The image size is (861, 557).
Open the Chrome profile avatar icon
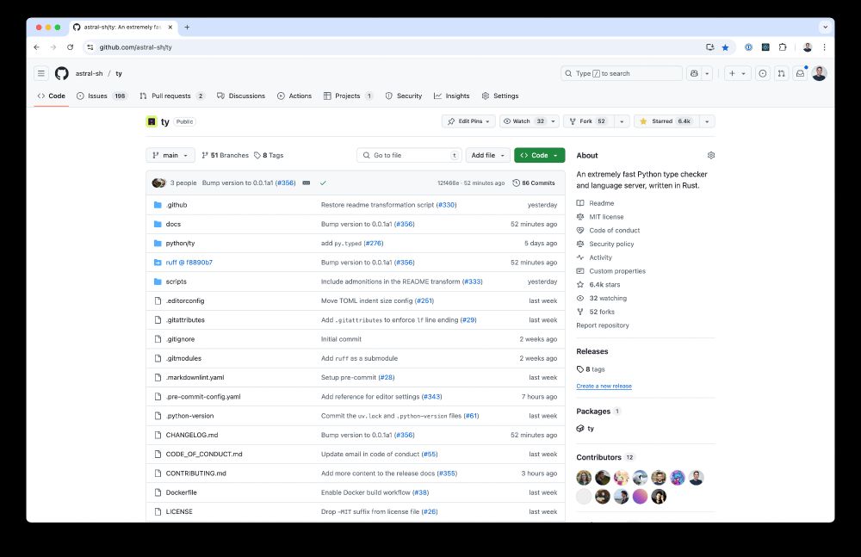[808, 47]
